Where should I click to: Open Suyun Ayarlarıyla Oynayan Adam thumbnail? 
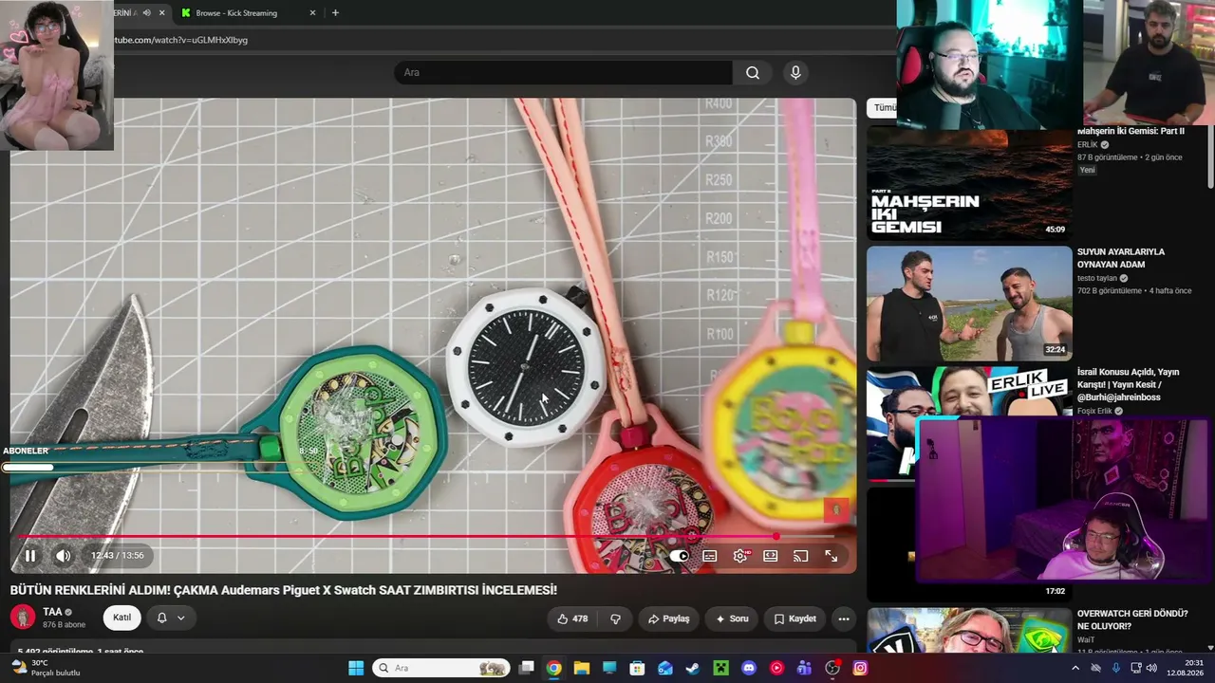pyautogui.click(x=969, y=304)
